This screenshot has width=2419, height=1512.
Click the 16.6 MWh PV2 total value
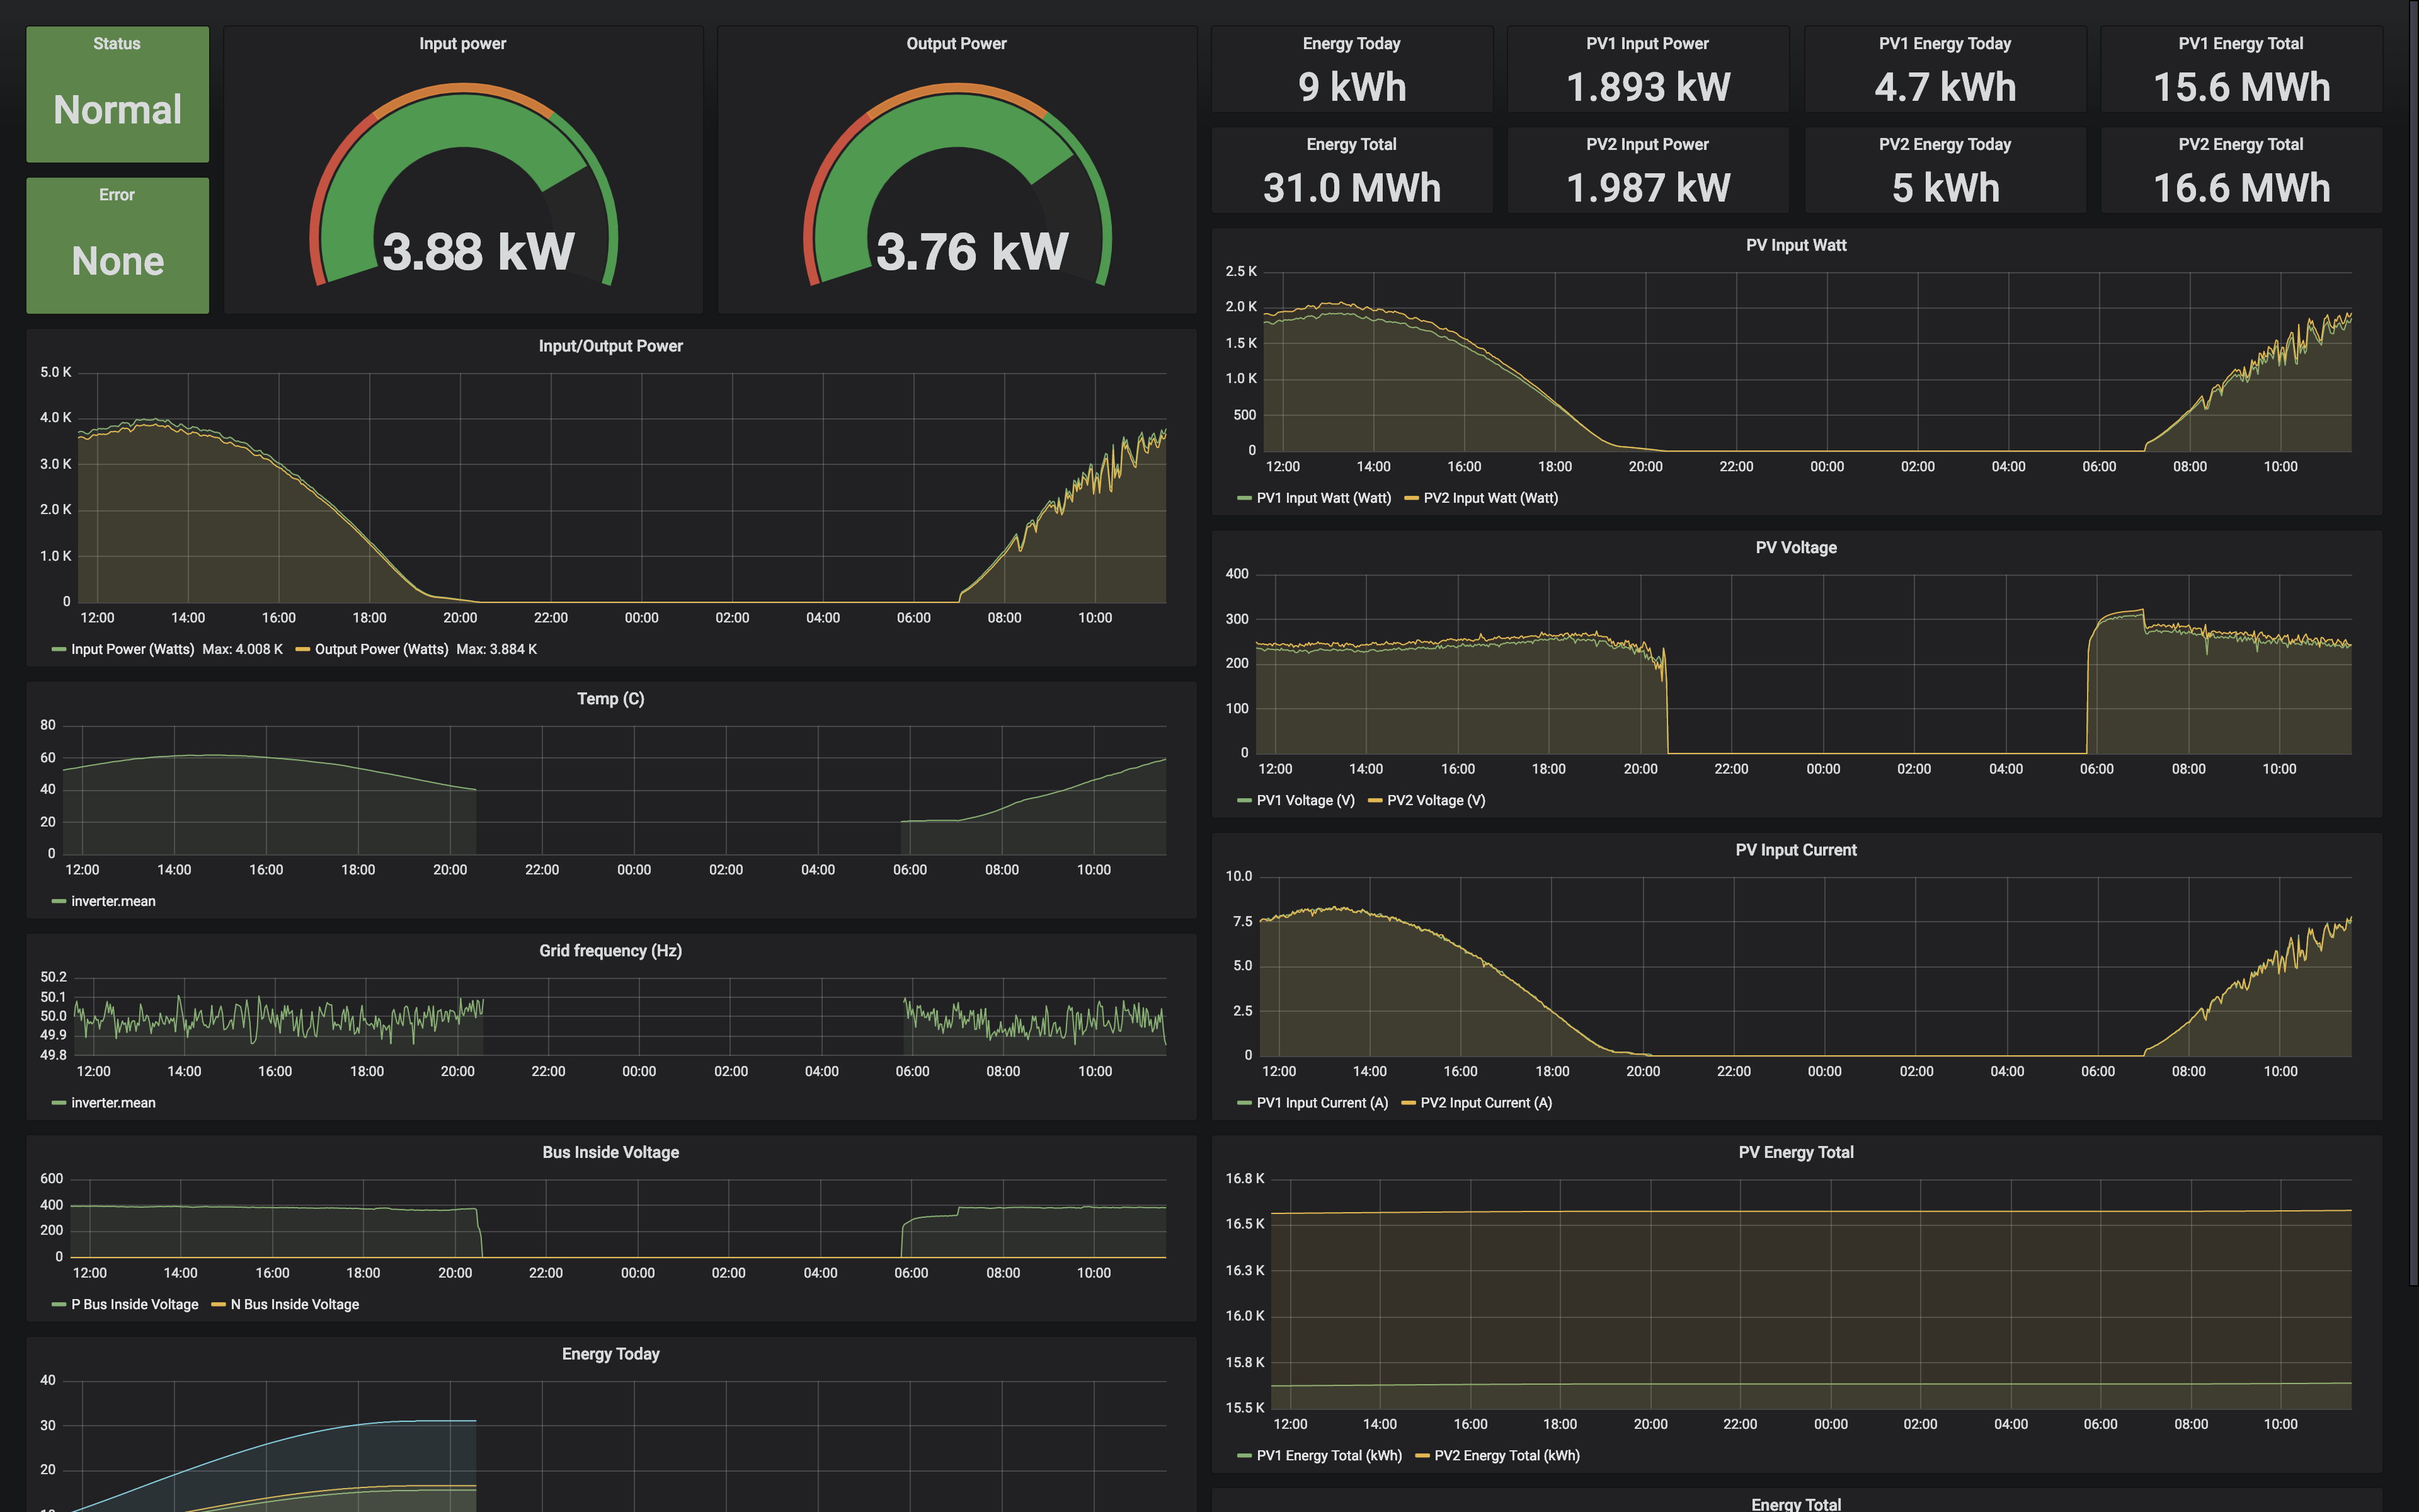(x=2241, y=189)
